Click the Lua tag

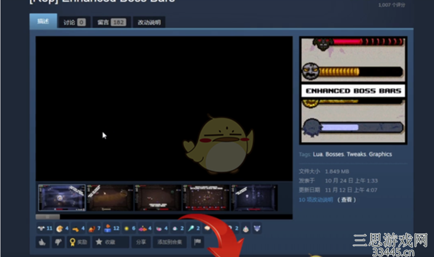pos(318,154)
